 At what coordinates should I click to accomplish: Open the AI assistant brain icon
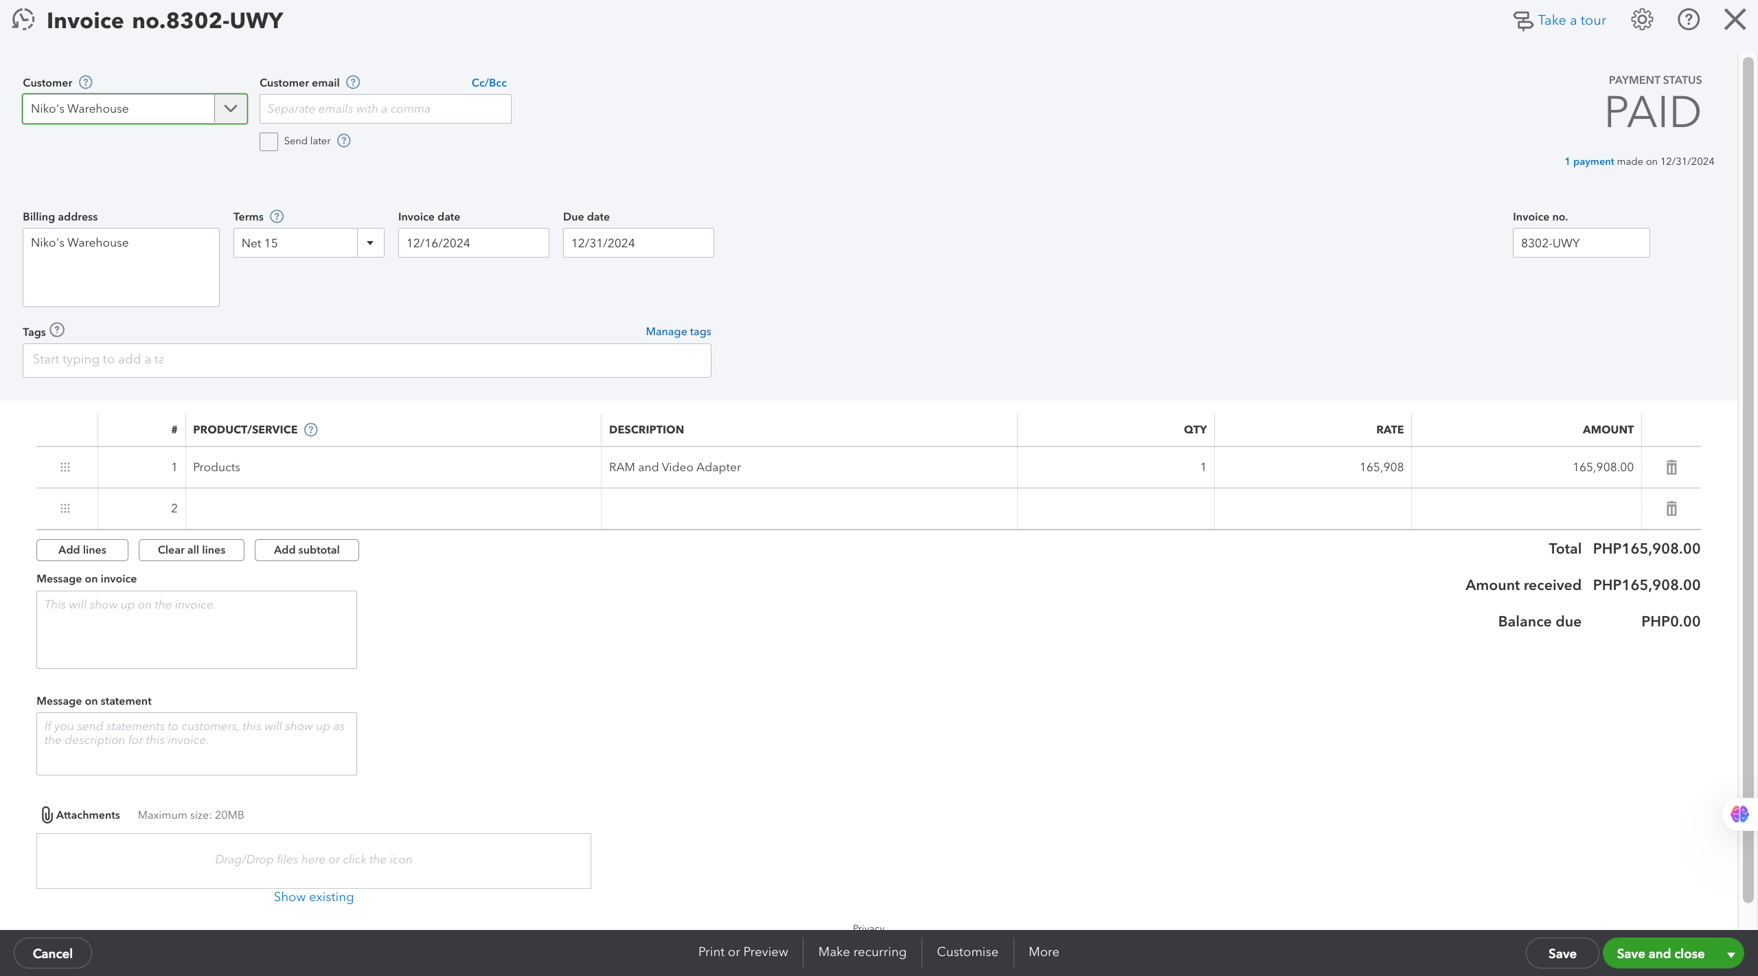coord(1739,814)
